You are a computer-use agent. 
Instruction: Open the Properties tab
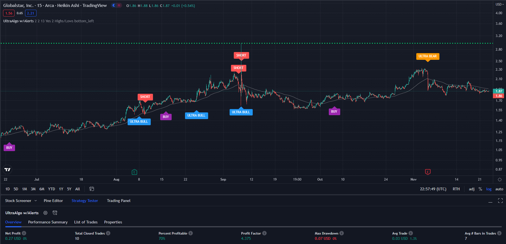click(x=113, y=222)
